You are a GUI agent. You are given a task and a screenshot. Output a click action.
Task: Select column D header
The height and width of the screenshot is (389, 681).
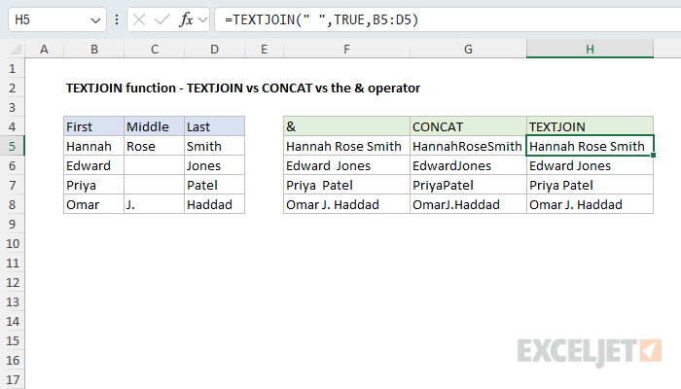pos(215,49)
